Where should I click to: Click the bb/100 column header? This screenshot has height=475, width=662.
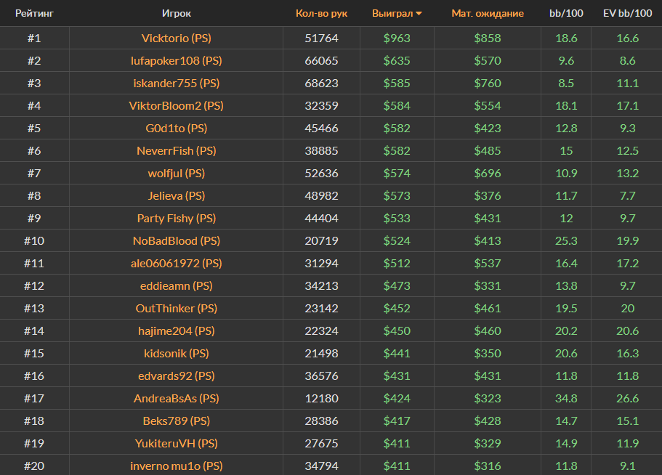pos(565,13)
